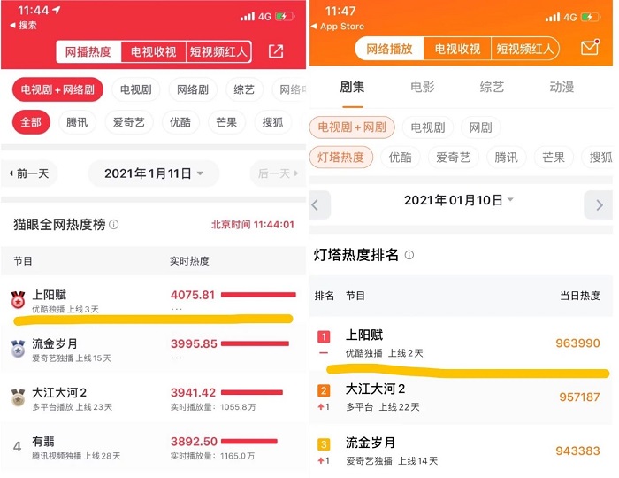Select the 腾讯 platform filter in left app
619x478 pixels.
[x=77, y=122]
